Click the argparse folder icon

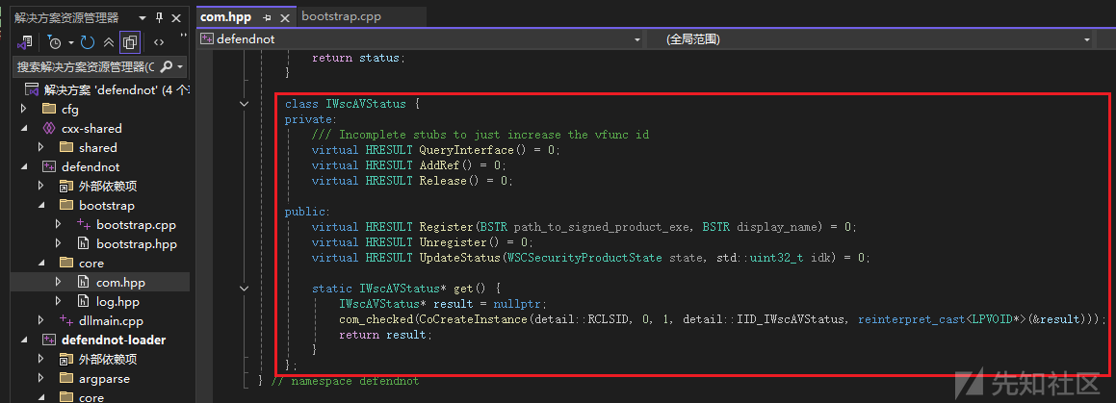tap(66, 378)
